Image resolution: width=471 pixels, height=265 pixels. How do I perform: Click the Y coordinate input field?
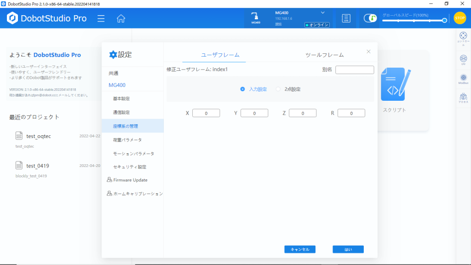254,113
